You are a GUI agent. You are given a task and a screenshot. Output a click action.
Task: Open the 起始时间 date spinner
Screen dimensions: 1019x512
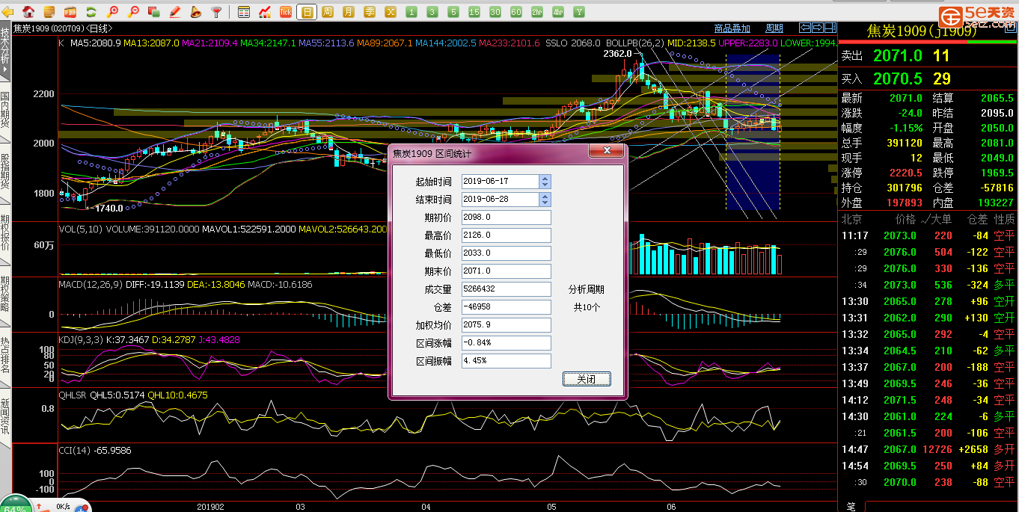coord(545,182)
